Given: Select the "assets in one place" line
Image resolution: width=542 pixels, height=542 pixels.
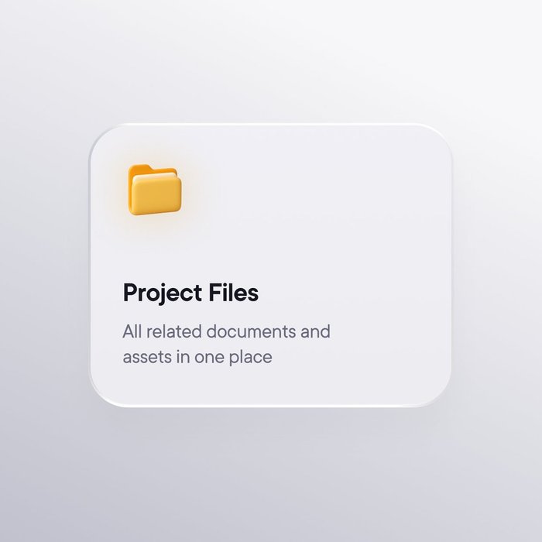Looking at the screenshot, I should pos(197,357).
